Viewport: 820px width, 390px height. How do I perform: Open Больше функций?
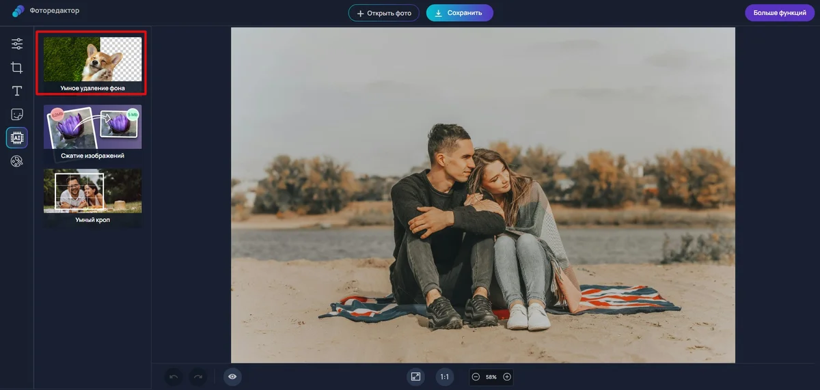pyautogui.click(x=780, y=13)
